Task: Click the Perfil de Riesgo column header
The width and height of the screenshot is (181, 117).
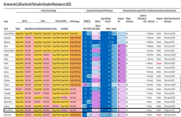Action: (75, 21)
